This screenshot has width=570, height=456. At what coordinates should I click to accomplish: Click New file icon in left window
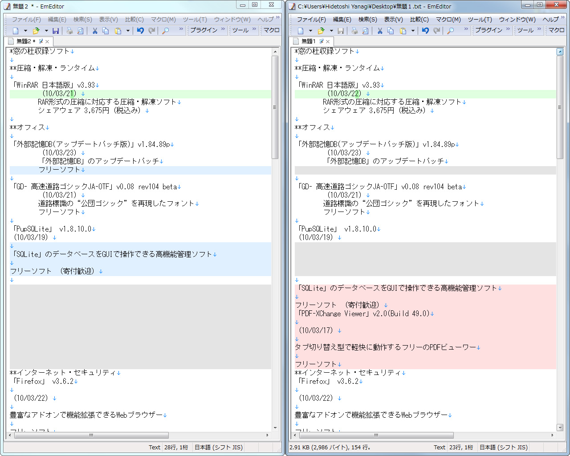tap(16, 31)
